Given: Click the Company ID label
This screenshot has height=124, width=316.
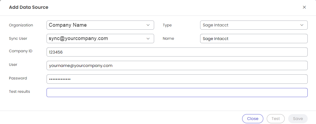Looking at the screenshot, I should (21, 51).
